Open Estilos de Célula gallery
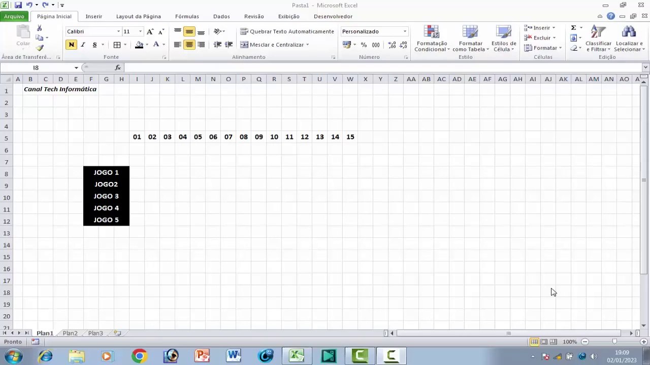 click(504, 39)
